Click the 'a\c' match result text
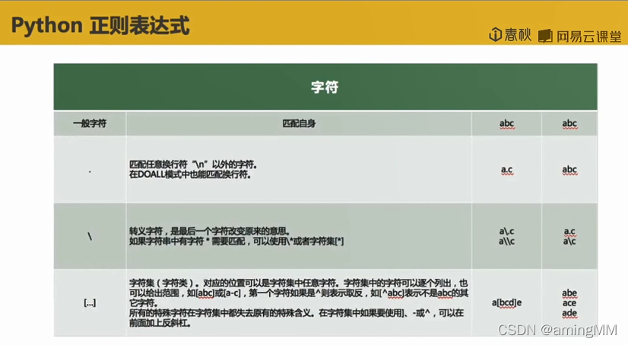The width and height of the screenshot is (628, 345). 569,242
